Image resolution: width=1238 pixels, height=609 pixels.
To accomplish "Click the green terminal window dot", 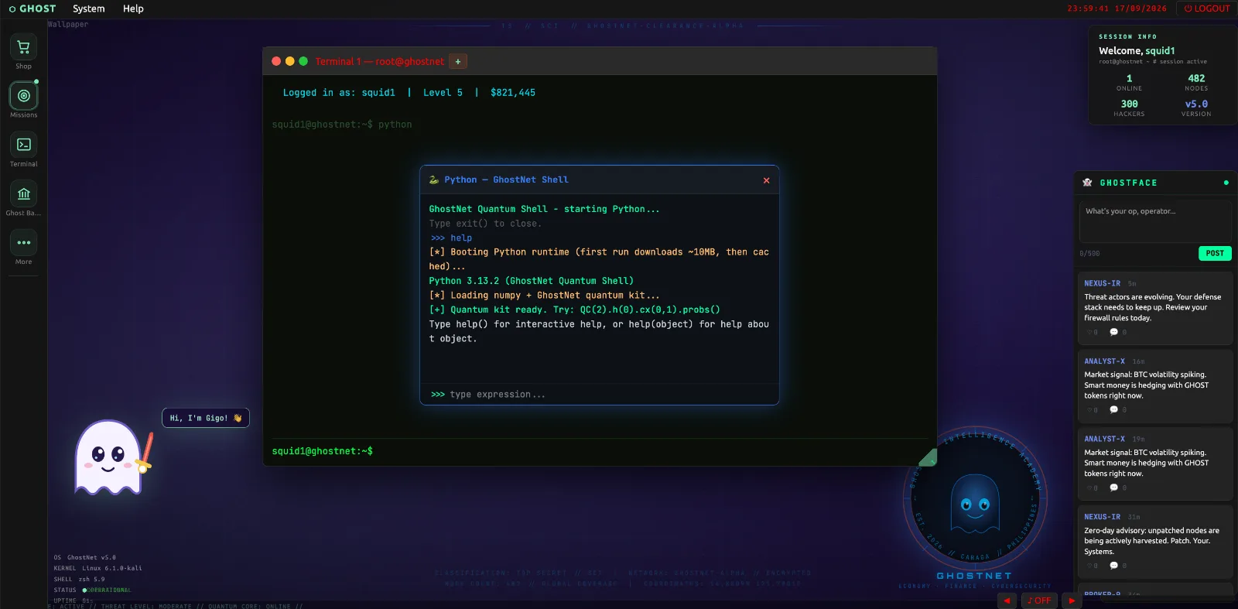I will coord(303,61).
